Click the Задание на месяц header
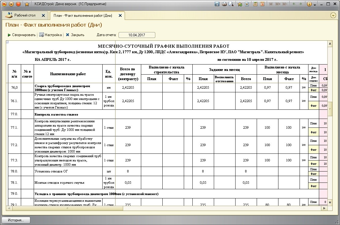 click(x=225, y=70)
